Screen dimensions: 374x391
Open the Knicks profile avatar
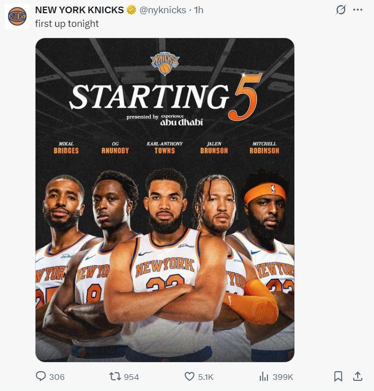pos(18,17)
